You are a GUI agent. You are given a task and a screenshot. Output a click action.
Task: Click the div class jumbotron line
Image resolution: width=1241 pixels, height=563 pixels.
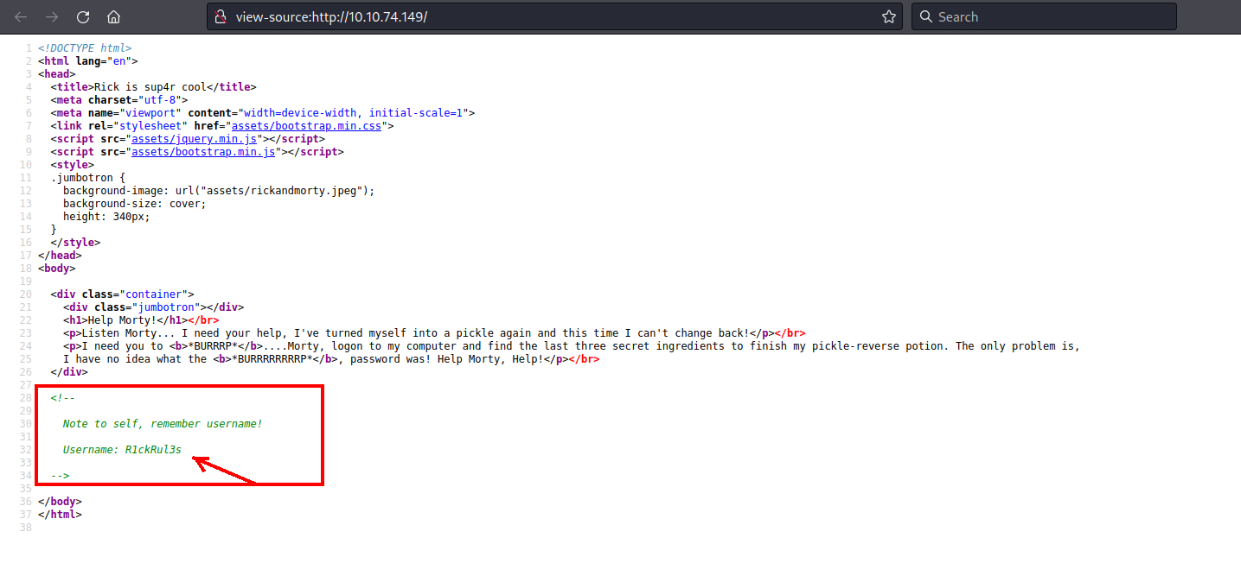pos(154,307)
